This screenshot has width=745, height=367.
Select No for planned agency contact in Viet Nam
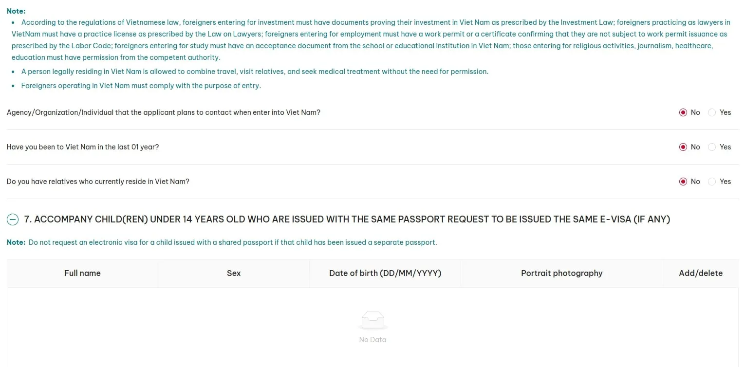coord(683,112)
